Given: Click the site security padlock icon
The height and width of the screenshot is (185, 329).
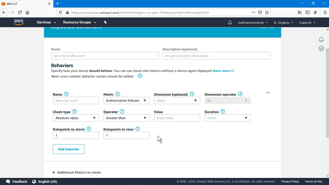Looking at the screenshot, I should click(67, 12).
